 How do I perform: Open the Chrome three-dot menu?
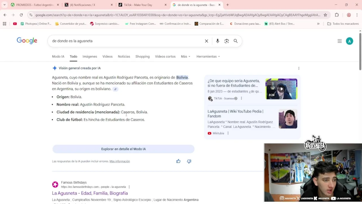357,15
